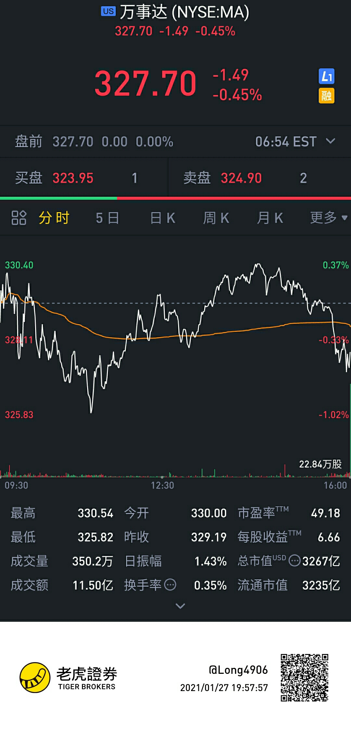Viewport: 351px width, 734px height.
Task: Tap the 09:30 time axis label
Action: pyautogui.click(x=16, y=485)
